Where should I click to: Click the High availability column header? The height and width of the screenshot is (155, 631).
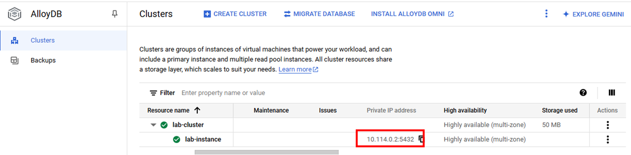[465, 110]
